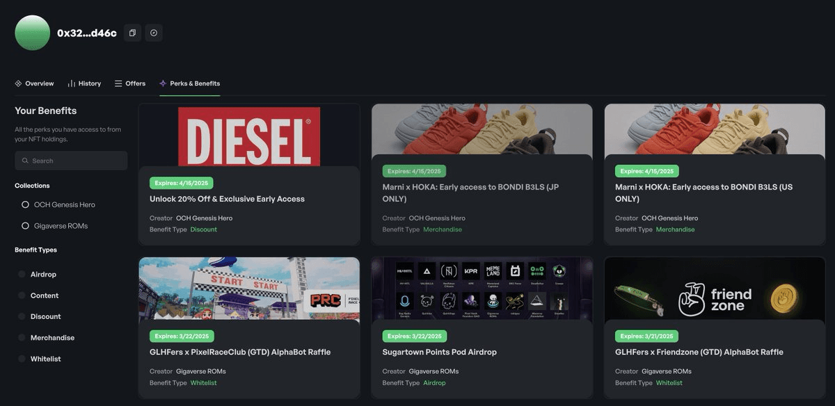Toggle the Discount benefit type filter
The width and height of the screenshot is (835, 406).
40,316
